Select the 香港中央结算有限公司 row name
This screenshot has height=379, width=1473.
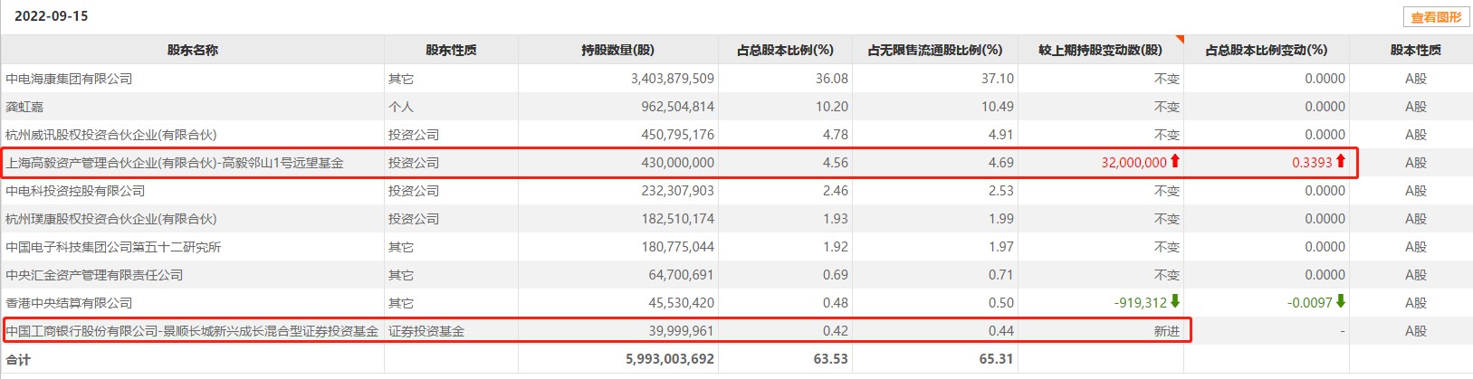(69, 303)
